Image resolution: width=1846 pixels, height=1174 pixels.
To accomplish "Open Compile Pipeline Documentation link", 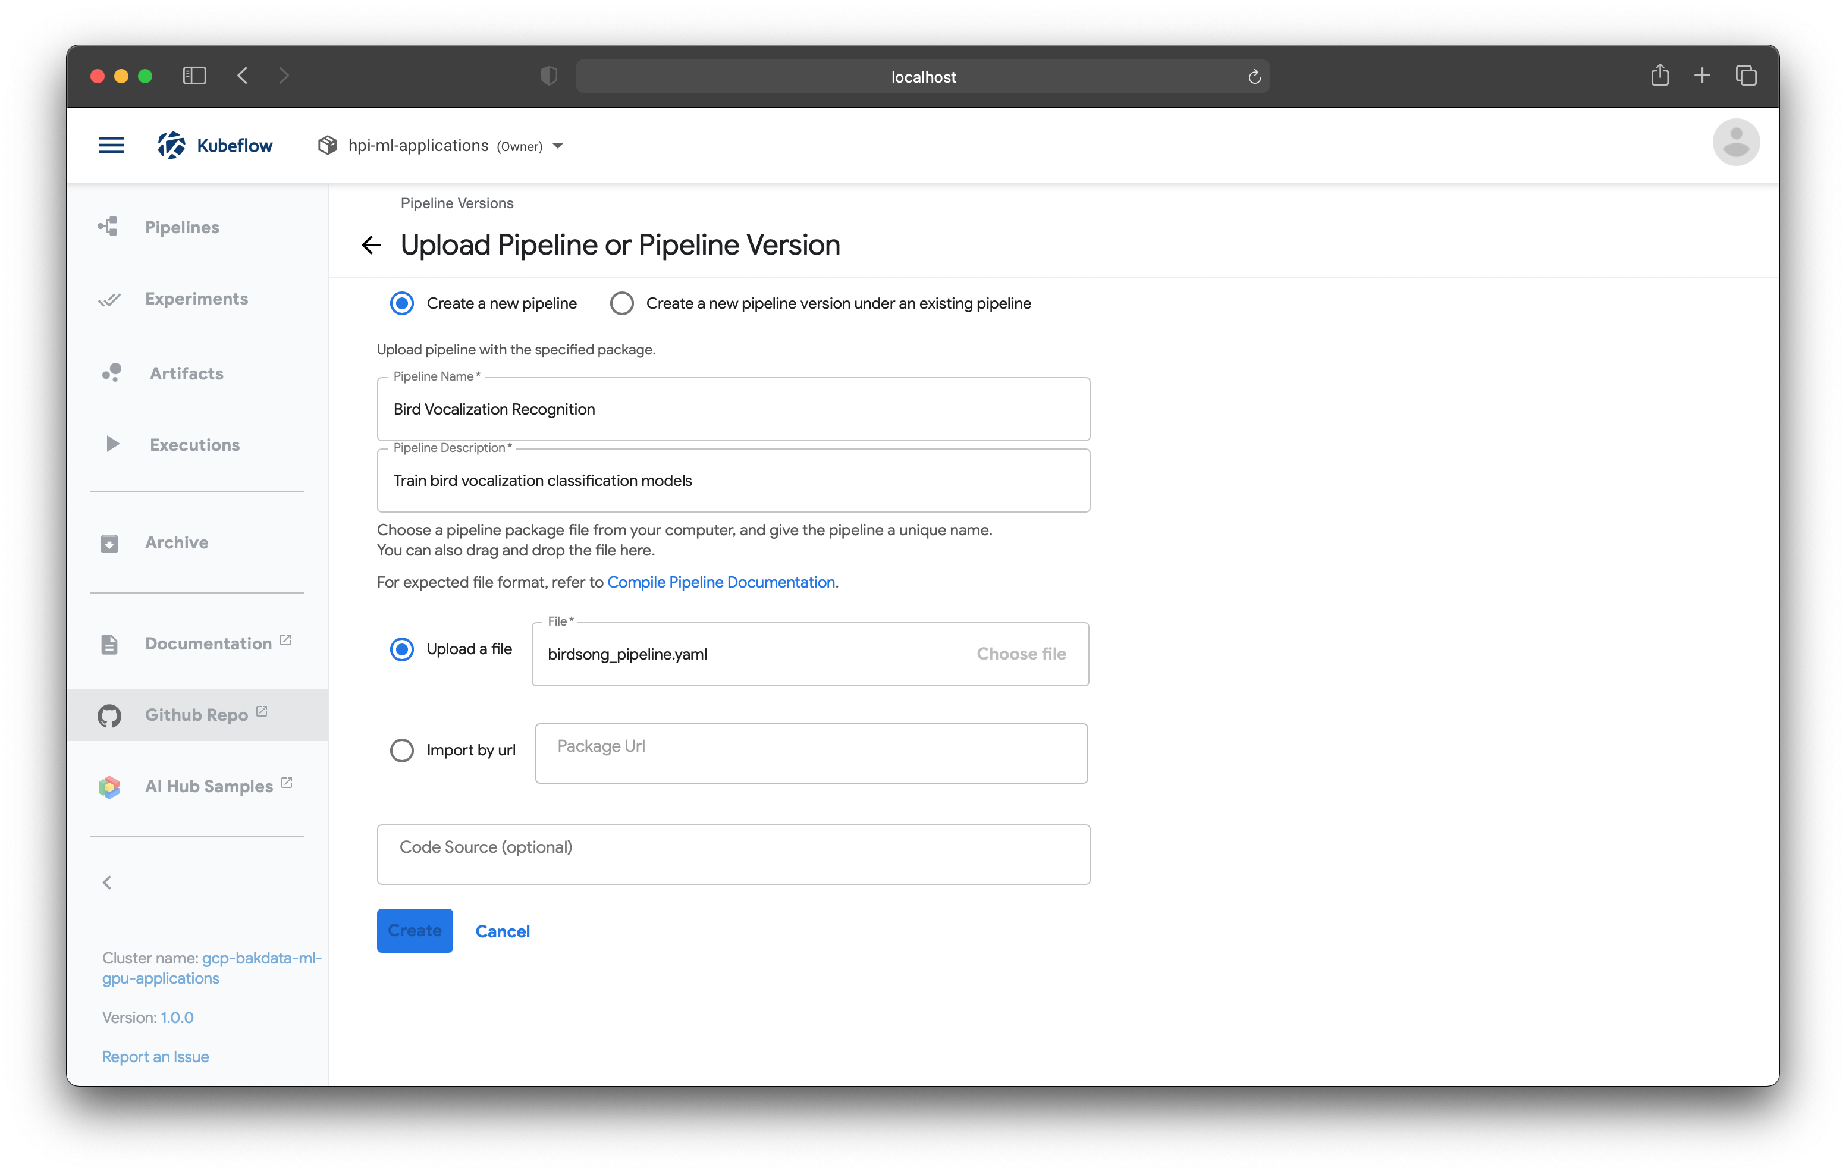I will 721,582.
